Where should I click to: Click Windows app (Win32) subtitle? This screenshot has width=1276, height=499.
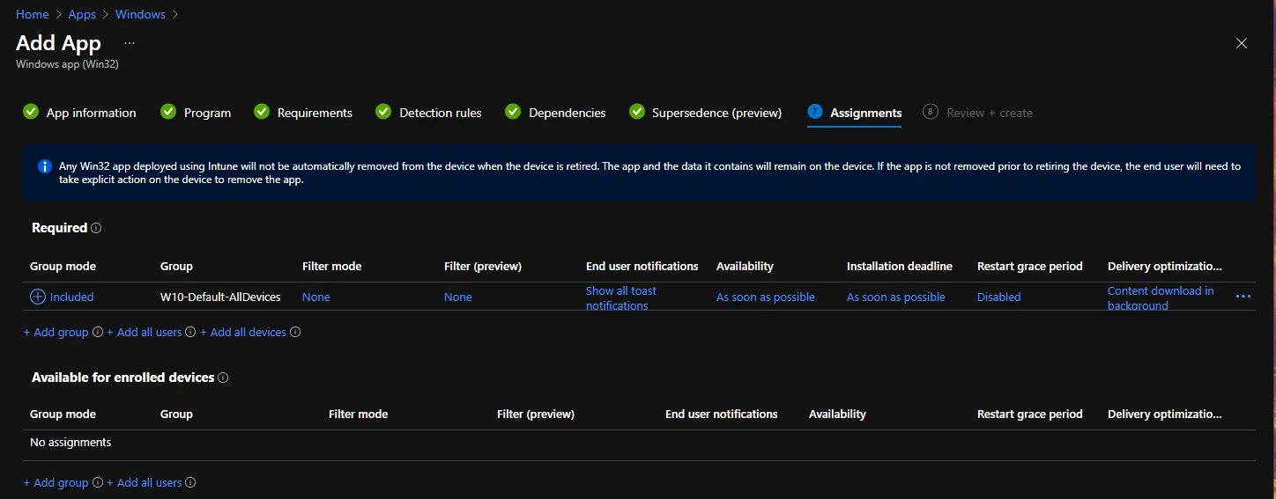coord(67,64)
